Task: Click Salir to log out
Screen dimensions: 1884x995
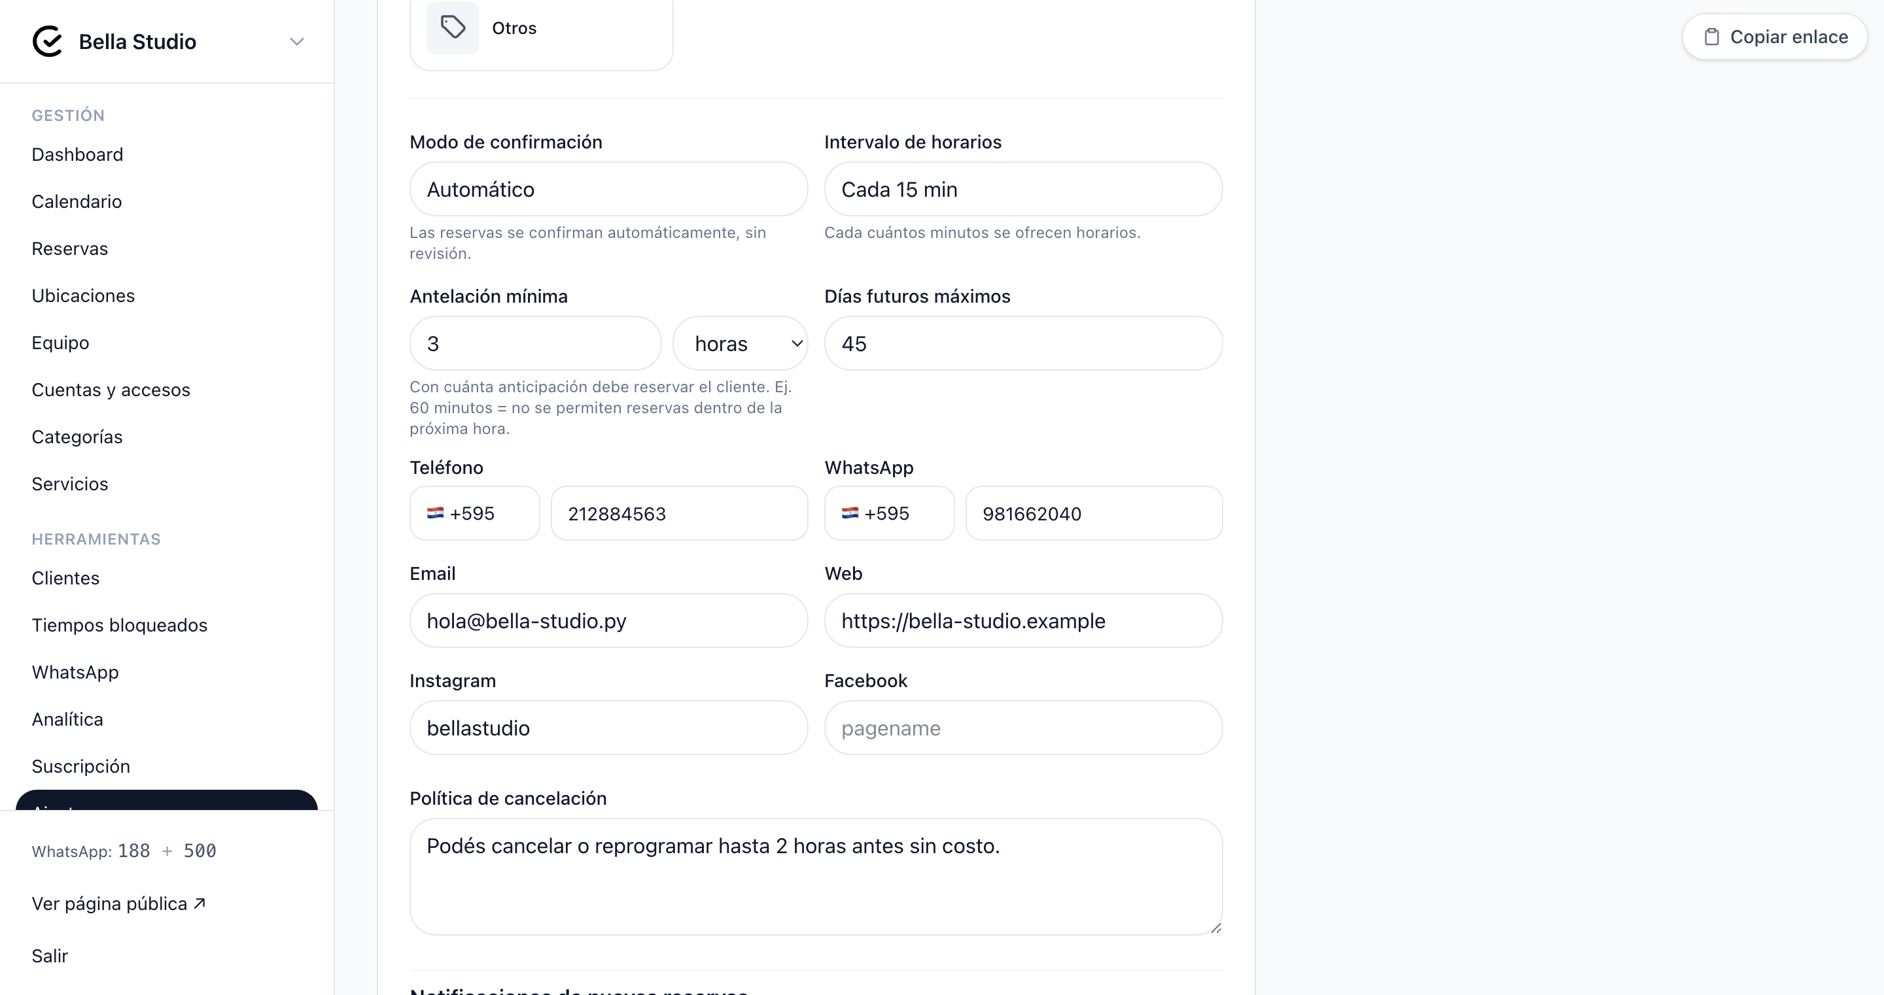Action: (50, 956)
